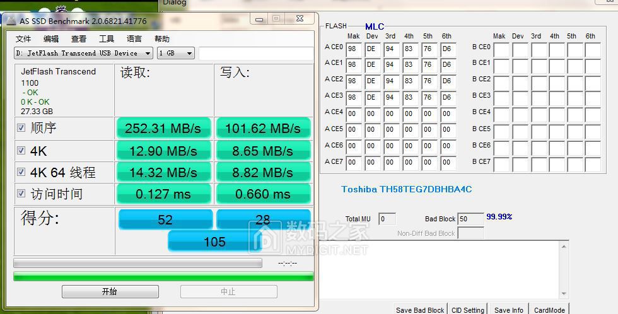Click the AS SSD Benchmark title bar icon
This screenshot has width=618, height=314.
(11, 21)
